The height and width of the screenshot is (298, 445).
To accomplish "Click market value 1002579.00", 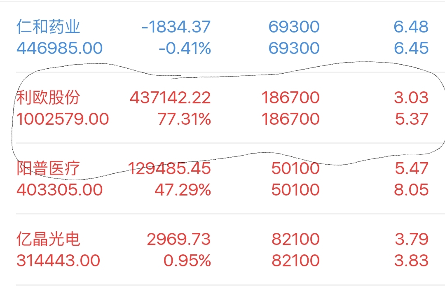I will (63, 119).
